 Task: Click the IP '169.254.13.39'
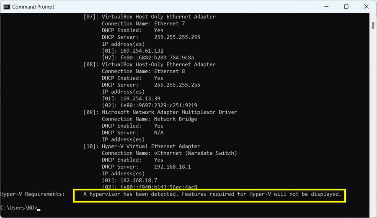(x=140, y=98)
